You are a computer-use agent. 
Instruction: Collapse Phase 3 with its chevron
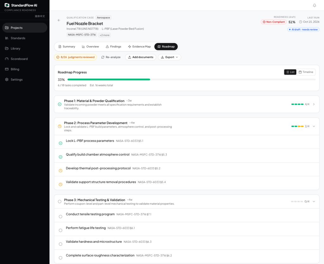pos(314,201)
